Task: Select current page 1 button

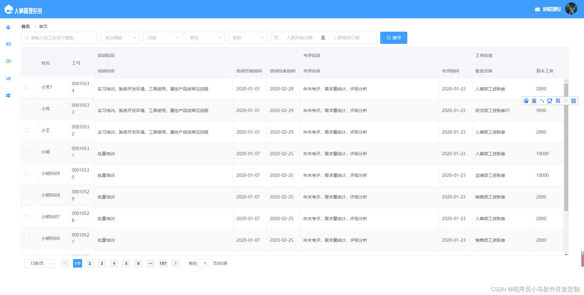Action: tap(78, 263)
